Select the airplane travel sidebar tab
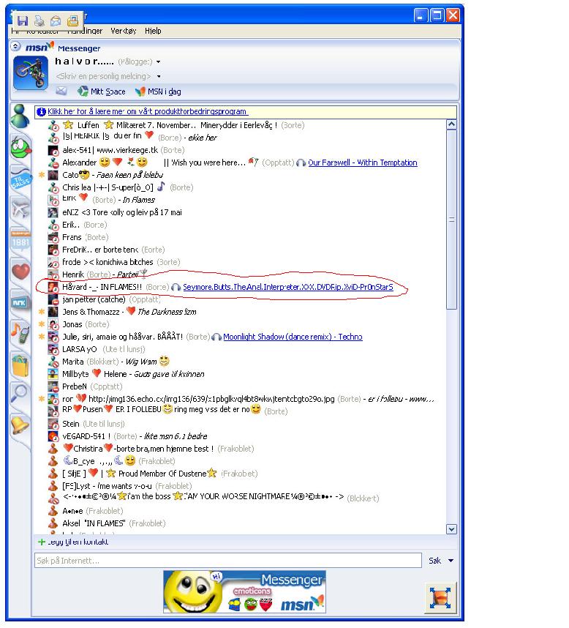Image resolution: width=569 pixels, height=628 pixels. (20, 209)
